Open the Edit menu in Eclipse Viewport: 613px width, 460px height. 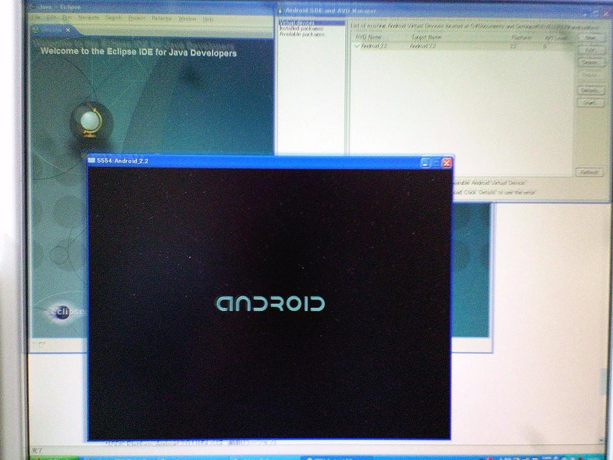[52, 18]
